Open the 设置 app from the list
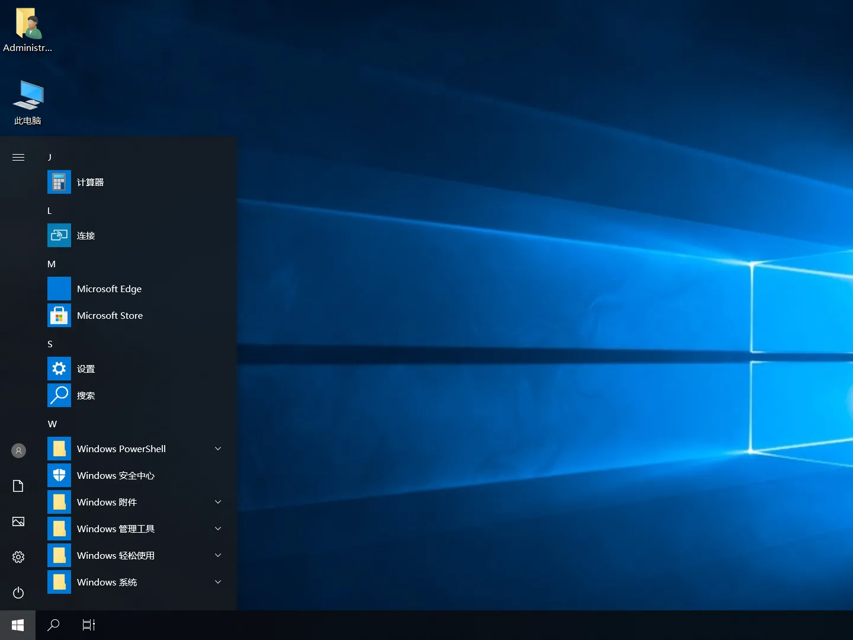853x640 pixels. coord(86,368)
